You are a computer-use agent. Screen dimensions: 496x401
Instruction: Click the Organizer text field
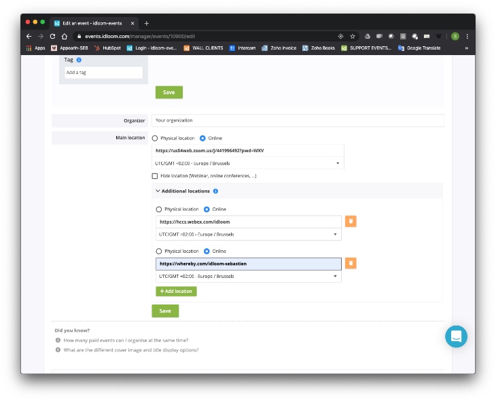298,120
